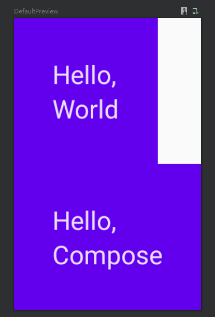Click the dark header area between title and icons
Image resolution: width=215 pixels, height=317 pixels.
119,11
